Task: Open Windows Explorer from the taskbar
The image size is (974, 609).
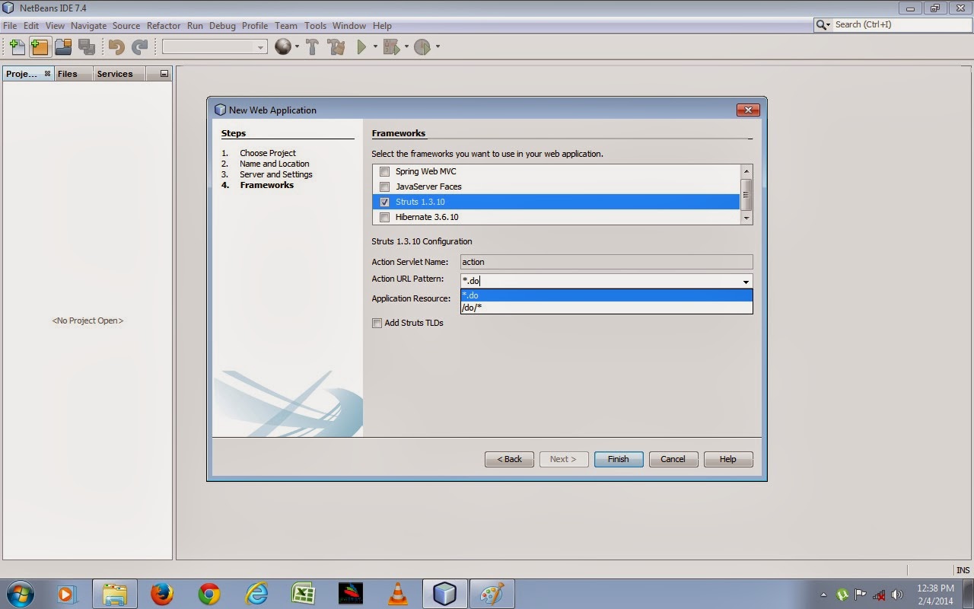Action: click(x=114, y=594)
